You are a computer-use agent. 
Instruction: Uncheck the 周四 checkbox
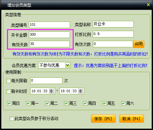pyautogui.click(x=85, y=104)
